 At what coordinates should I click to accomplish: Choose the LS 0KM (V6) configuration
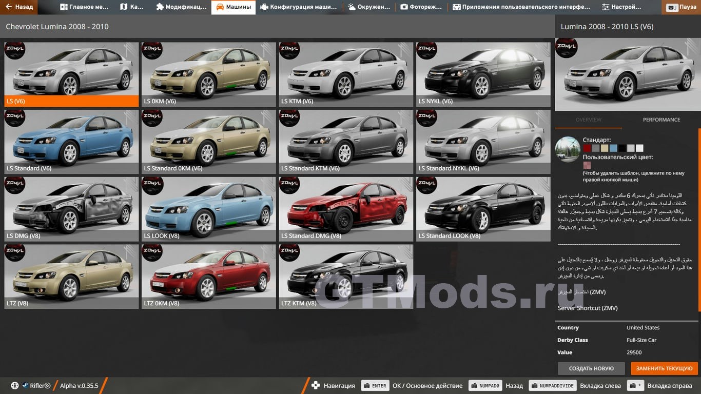tap(209, 74)
